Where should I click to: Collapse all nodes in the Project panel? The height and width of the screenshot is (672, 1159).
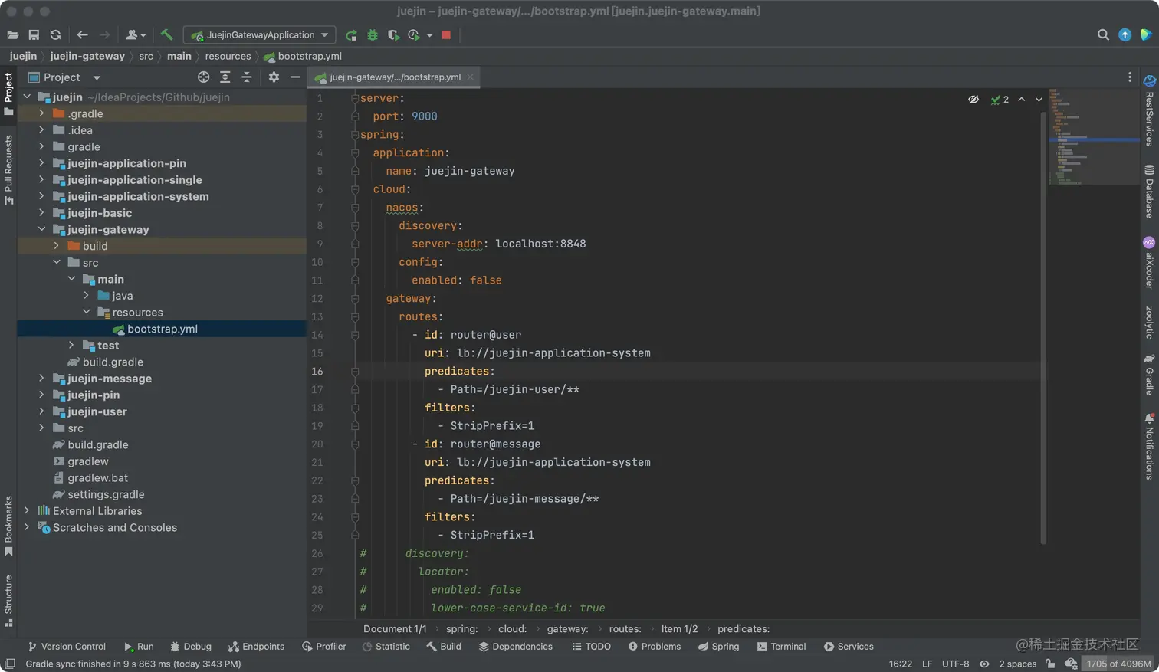pos(246,77)
